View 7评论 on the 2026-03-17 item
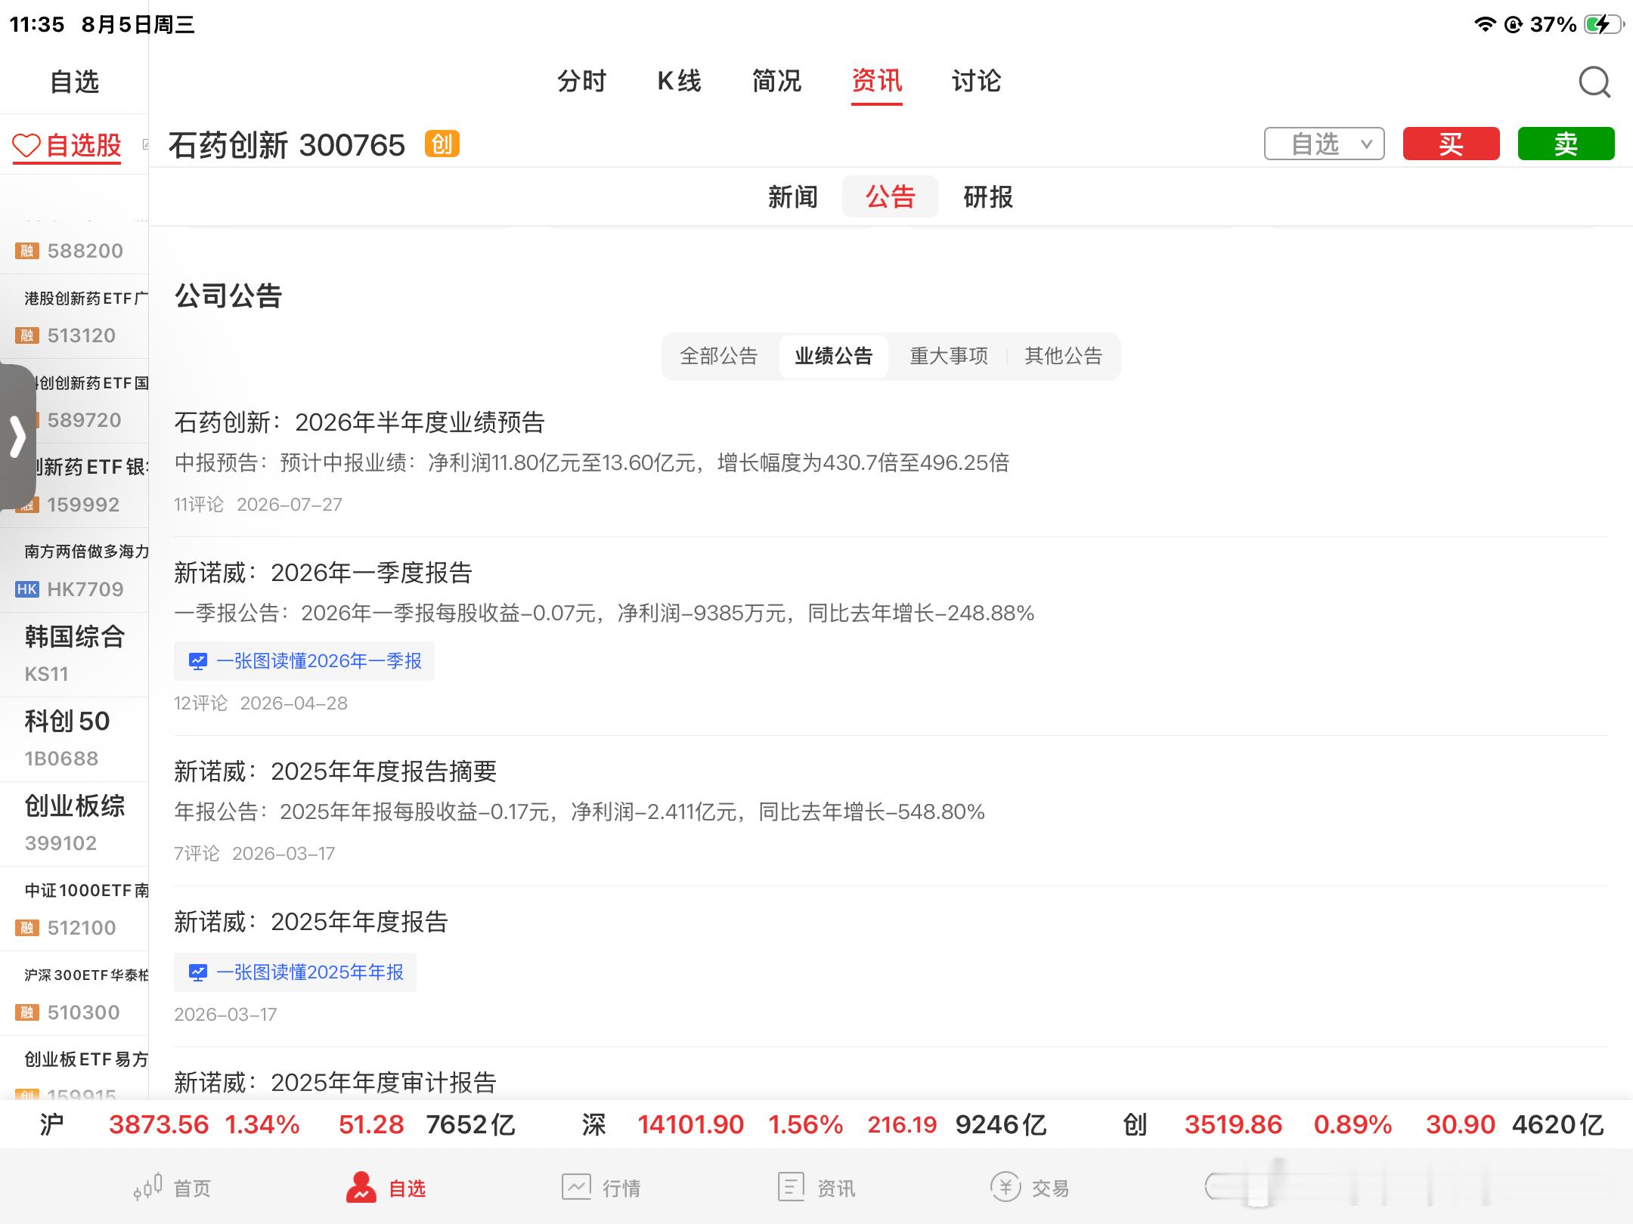The height and width of the screenshot is (1224, 1633). [197, 854]
